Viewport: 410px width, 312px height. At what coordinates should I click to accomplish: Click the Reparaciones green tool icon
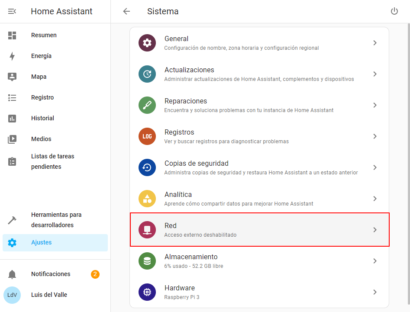[147, 105]
